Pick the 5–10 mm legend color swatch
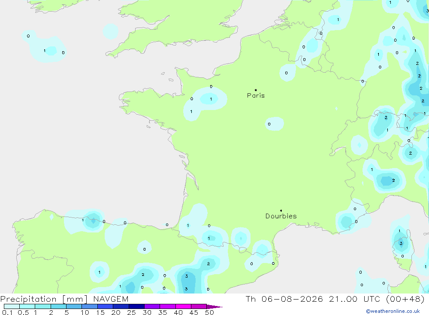Image resolution: width=429 pixels, height=315 pixels. coord(74,306)
